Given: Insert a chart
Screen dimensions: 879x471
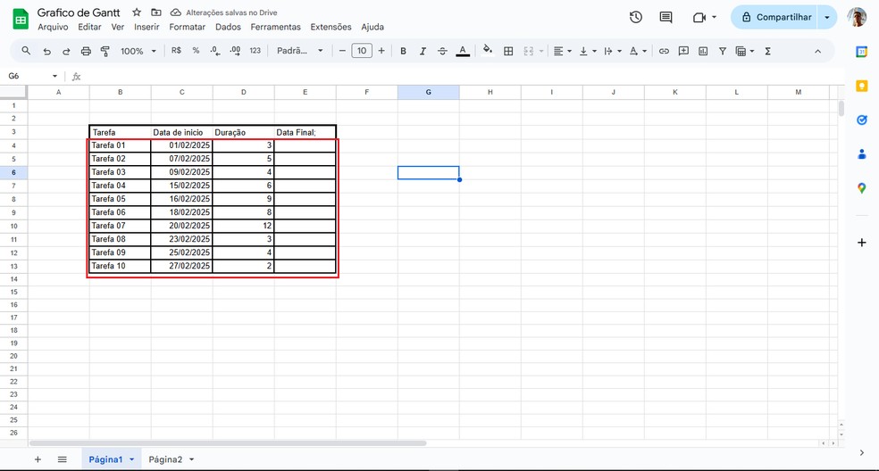Looking at the screenshot, I should [x=703, y=51].
